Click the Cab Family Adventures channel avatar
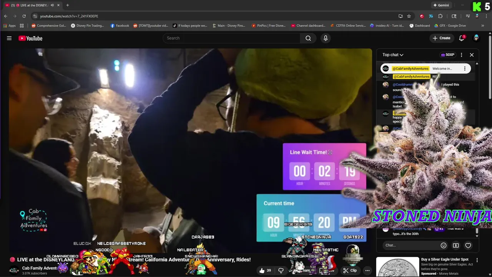 14,270
